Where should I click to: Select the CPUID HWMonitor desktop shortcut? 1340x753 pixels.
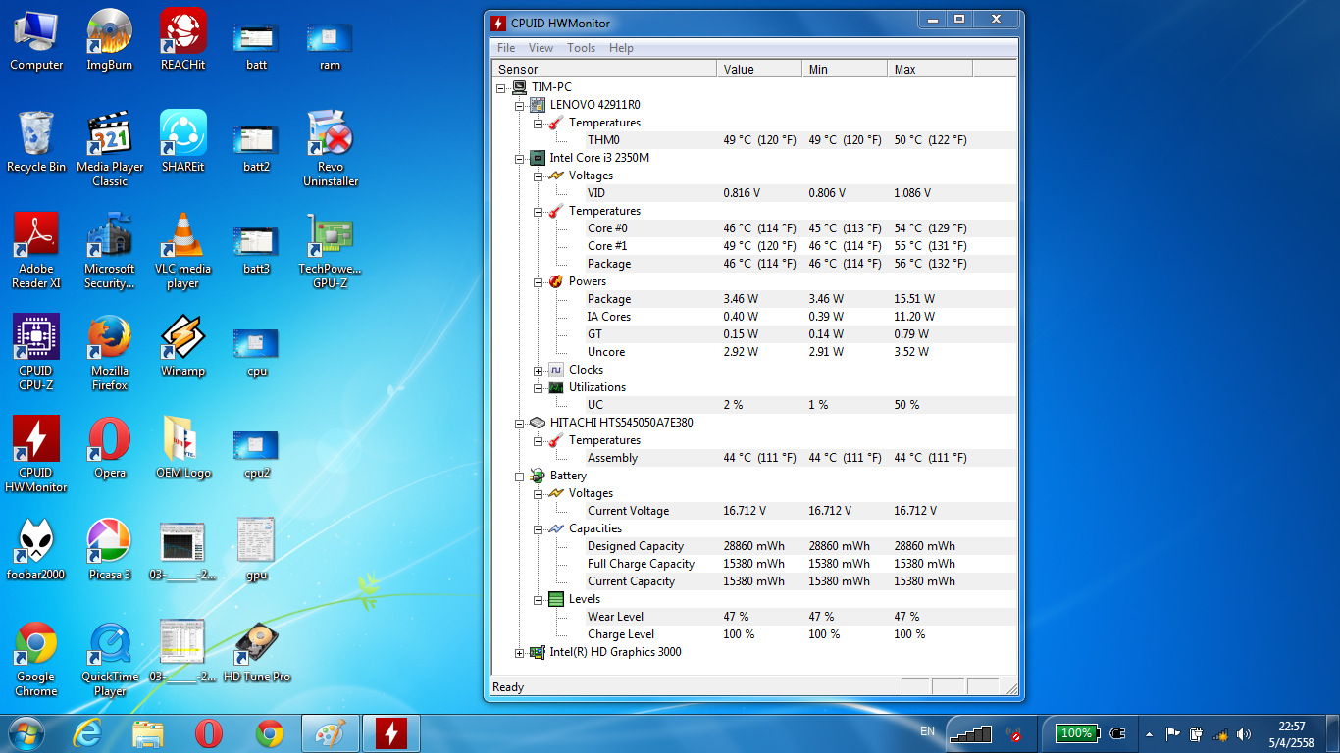36,454
